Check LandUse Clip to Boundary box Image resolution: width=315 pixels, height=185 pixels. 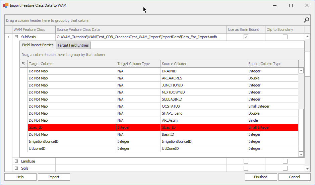(x=285, y=161)
